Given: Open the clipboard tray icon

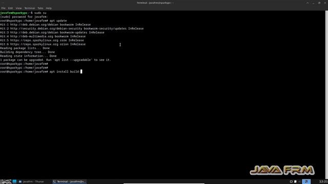Looking at the screenshot, I should (x=295, y=181).
